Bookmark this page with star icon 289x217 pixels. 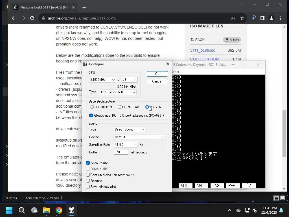242,18
